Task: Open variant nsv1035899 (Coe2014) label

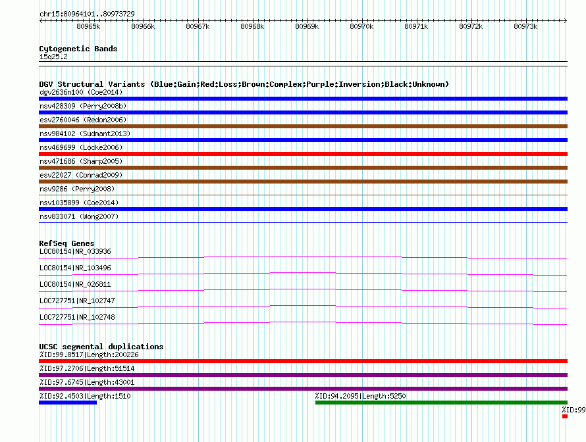Action: [x=79, y=203]
